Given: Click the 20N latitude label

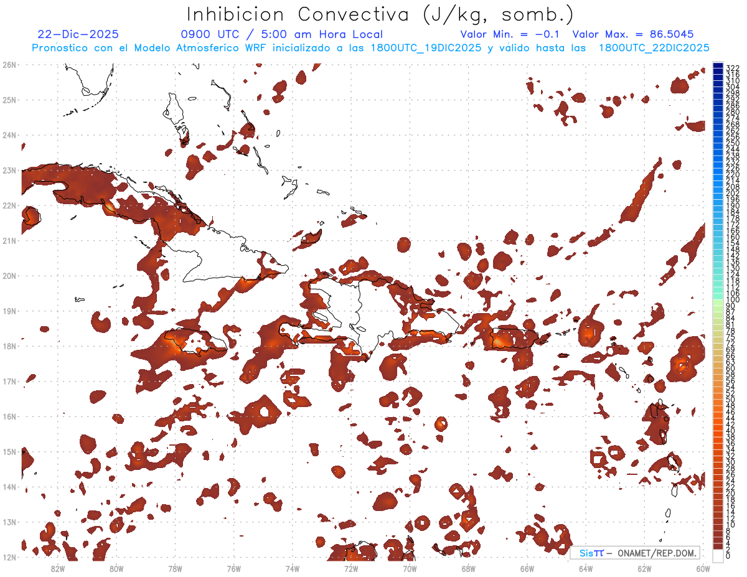Looking at the screenshot, I should (9, 275).
